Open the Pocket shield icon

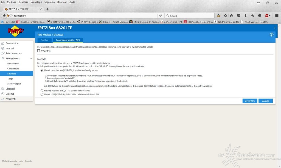[238, 16]
